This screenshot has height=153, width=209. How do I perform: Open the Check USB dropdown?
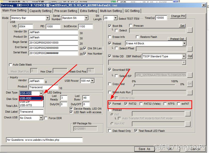coord(41,118)
